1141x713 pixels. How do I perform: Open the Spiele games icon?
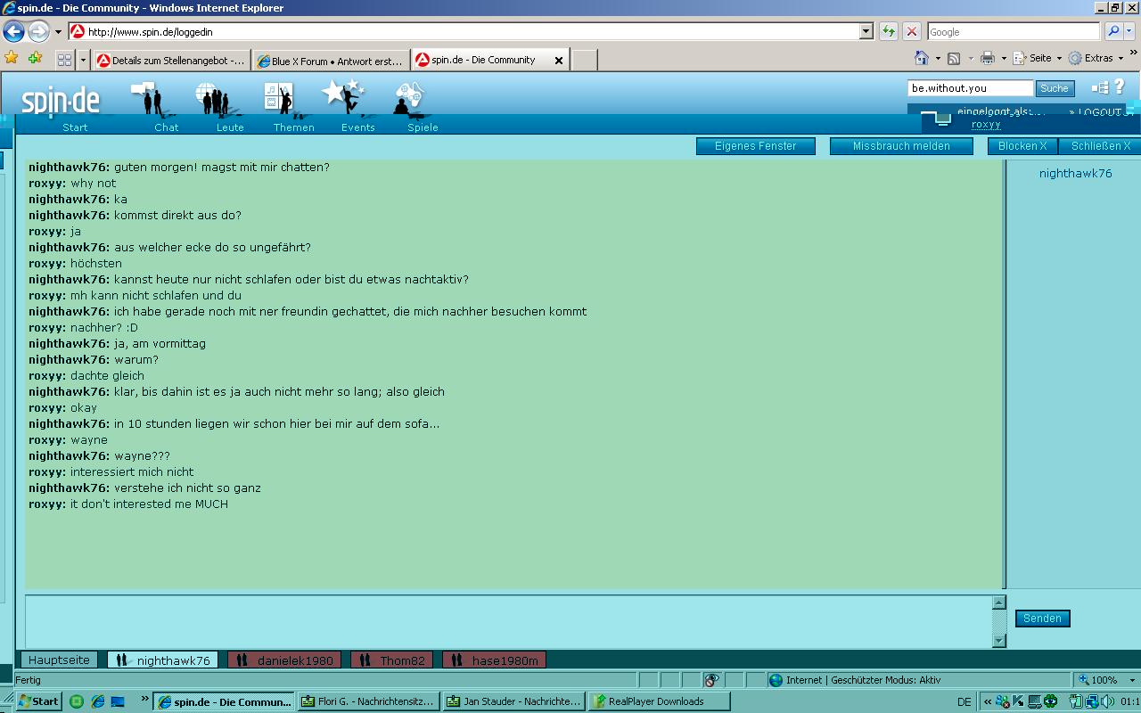pos(408,99)
